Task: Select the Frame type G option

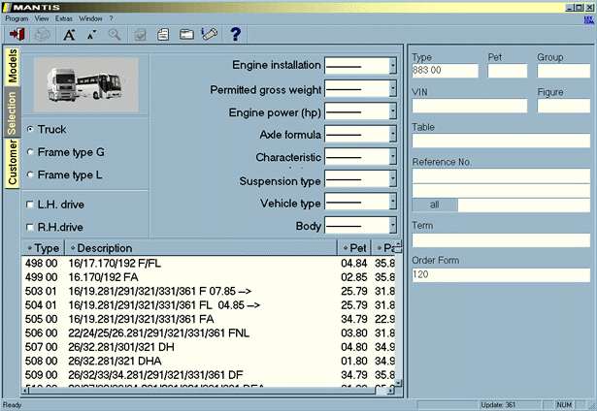Action: click(31, 152)
